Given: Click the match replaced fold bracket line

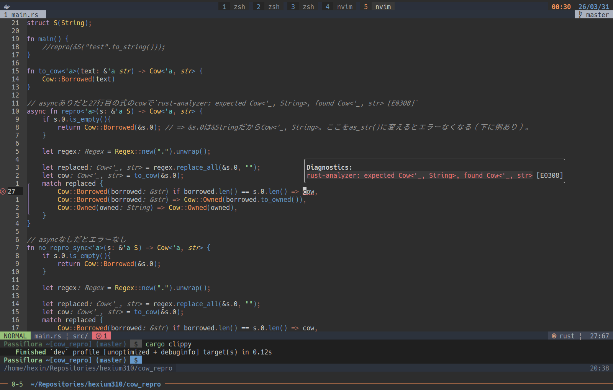Looking at the screenshot, I should [x=29, y=200].
